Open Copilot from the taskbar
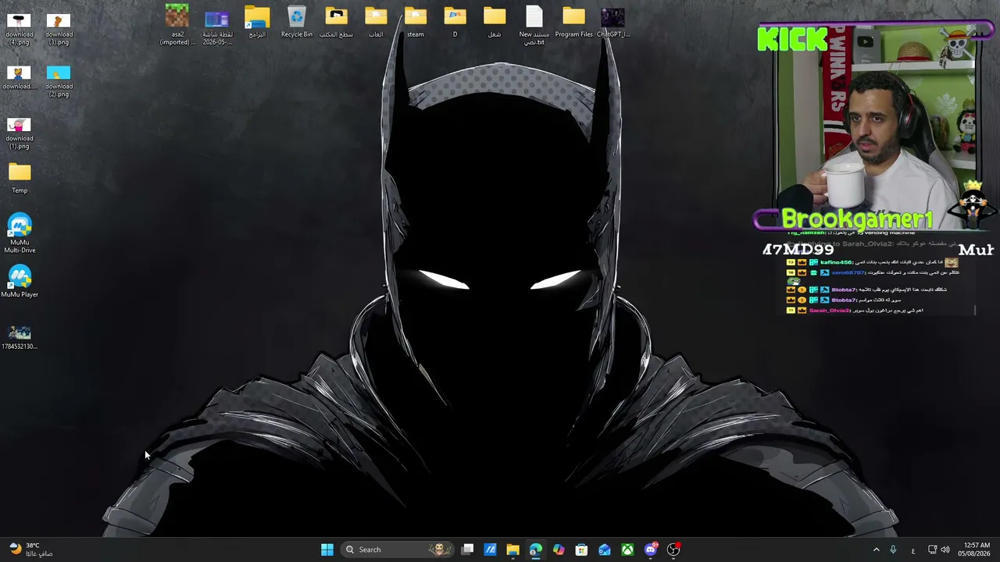The image size is (1000, 562). [x=559, y=550]
